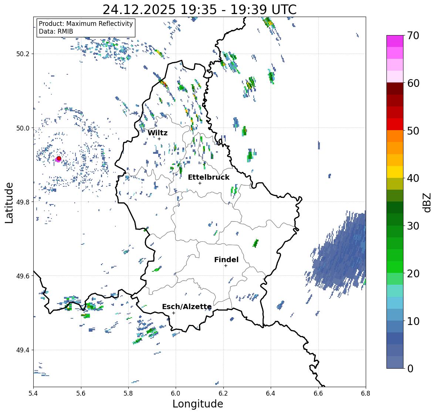Screen dimensions: 436x413
Task: Click the 'Data: RMIB' text
Action: pos(56,31)
